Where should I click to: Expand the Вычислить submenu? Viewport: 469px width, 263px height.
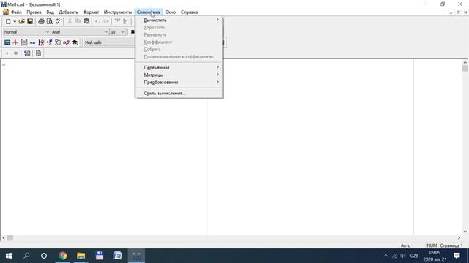(x=179, y=20)
